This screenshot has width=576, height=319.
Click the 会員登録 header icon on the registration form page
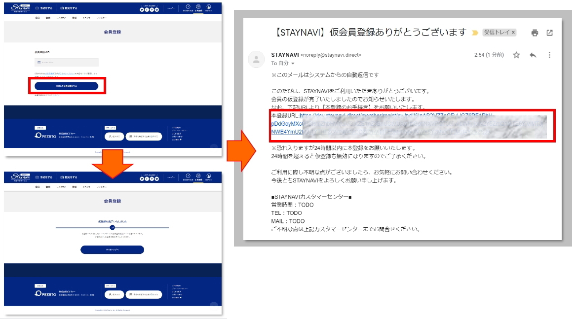198,8
